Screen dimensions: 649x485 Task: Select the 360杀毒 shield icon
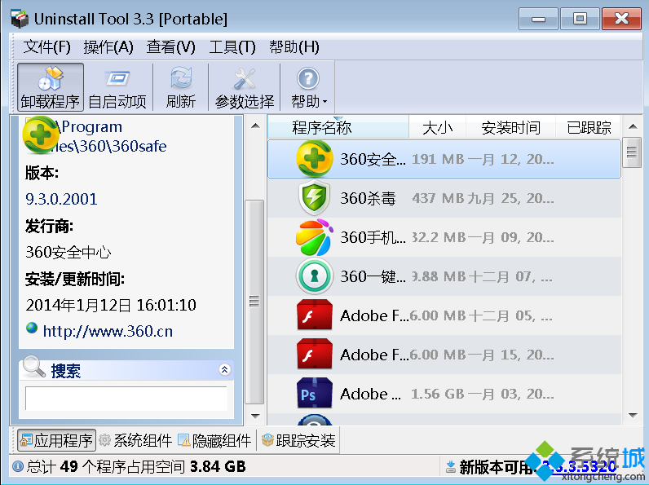315,198
